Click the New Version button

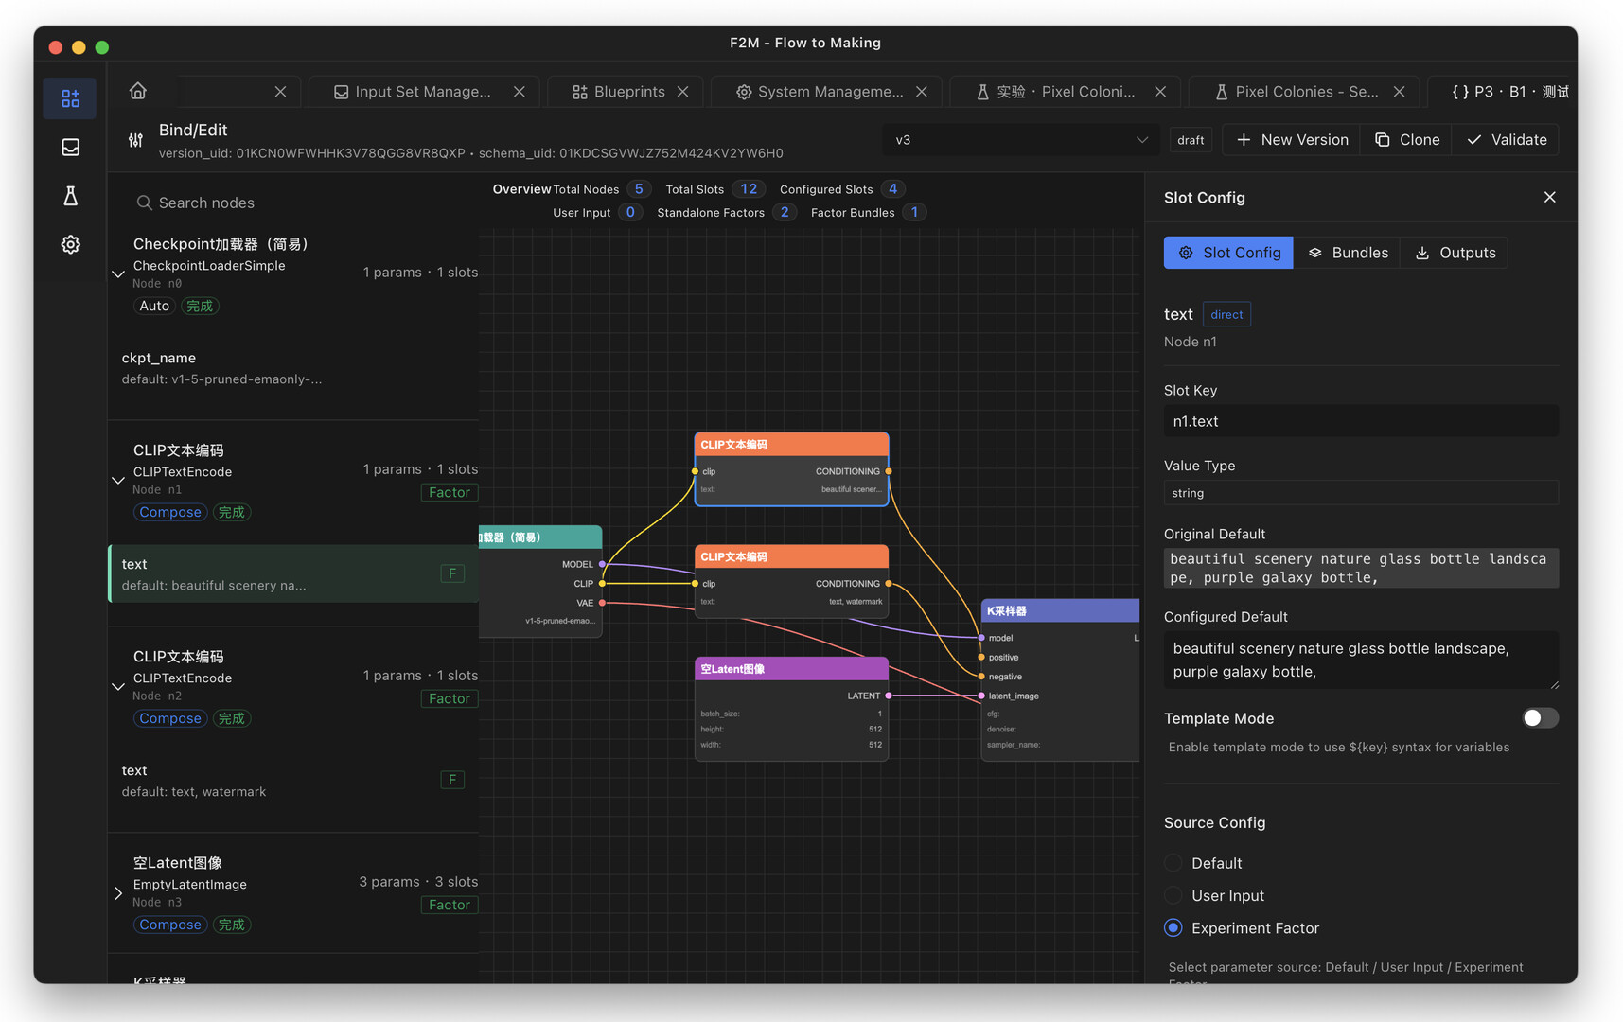(1291, 139)
